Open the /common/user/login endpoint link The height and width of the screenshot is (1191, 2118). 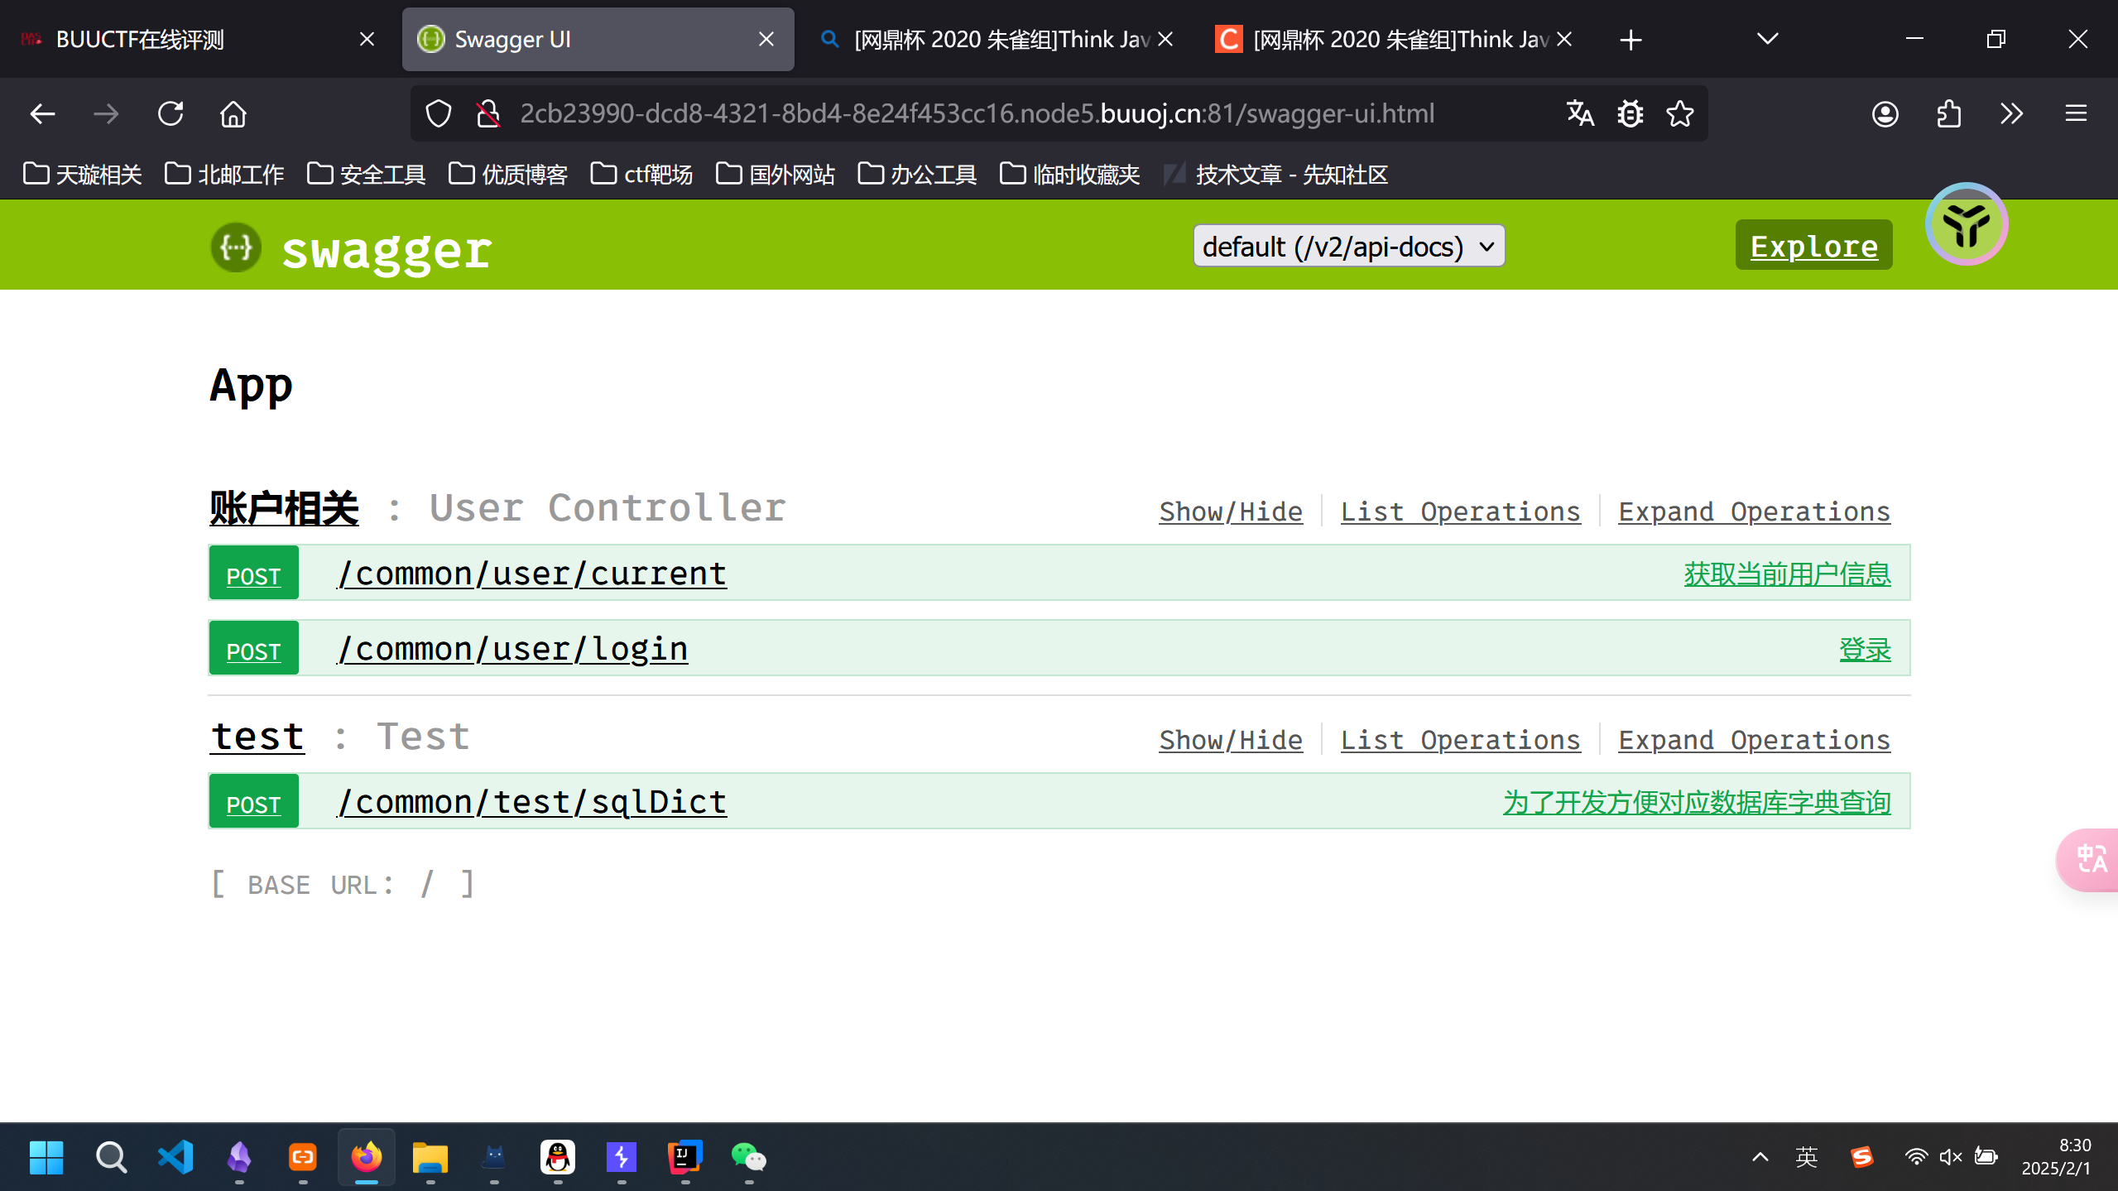(x=513, y=649)
